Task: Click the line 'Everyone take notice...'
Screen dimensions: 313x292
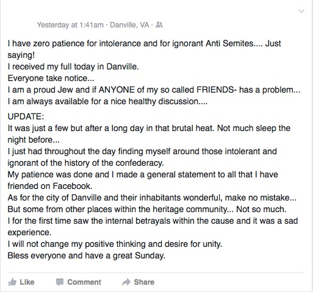Action: click(x=51, y=78)
